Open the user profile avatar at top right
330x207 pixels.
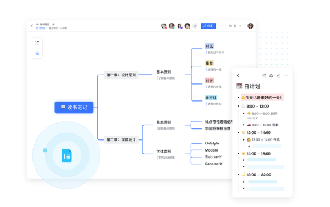coord(250,26)
